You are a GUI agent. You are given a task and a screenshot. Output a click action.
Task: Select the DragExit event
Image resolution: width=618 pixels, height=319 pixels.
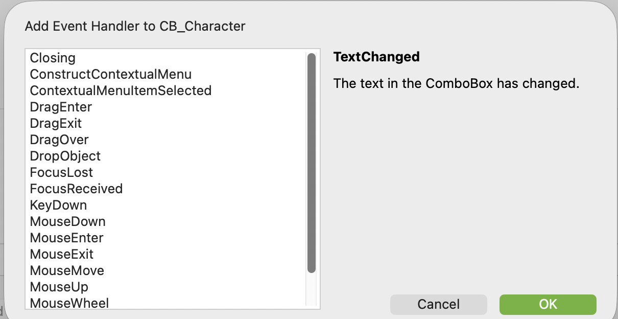coord(56,123)
